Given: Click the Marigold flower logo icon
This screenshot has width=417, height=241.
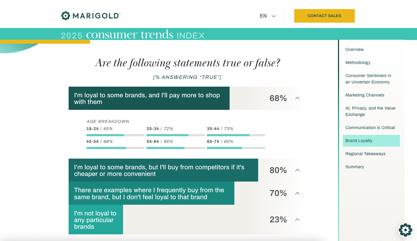Looking at the screenshot, I should (x=65, y=16).
